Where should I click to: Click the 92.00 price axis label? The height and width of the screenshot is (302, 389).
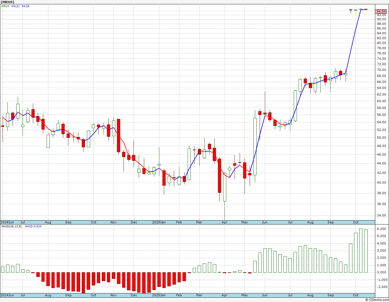tap(381, 15)
